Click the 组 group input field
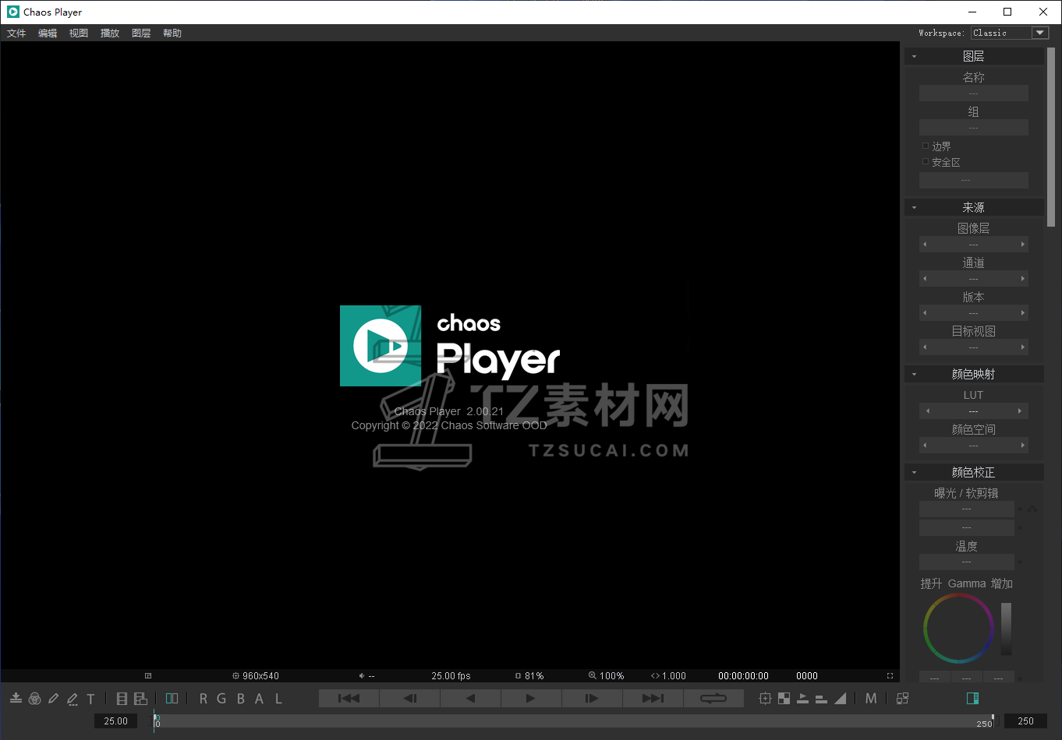The image size is (1062, 740). [973, 128]
